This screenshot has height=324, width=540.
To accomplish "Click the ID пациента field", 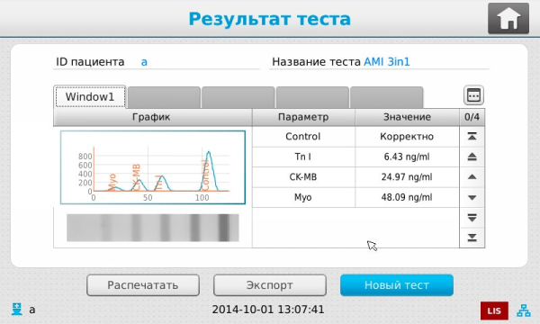I will pos(157,62).
